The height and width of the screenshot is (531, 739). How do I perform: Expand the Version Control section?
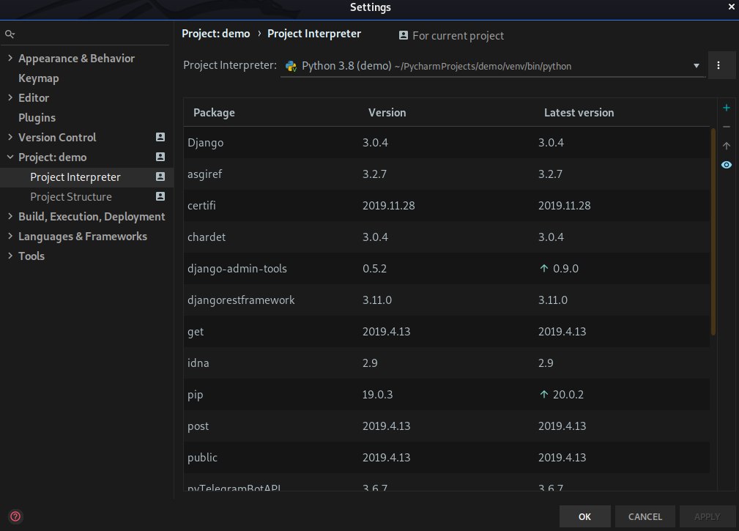pos(10,137)
